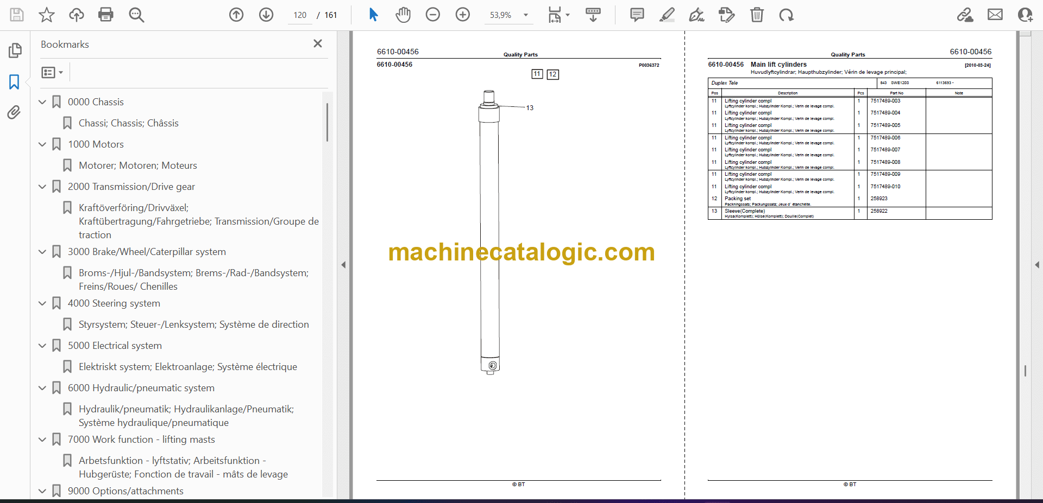This screenshot has height=503, width=1043.
Task: Collapse the 0000 Chassis bookmark
Action: point(42,102)
